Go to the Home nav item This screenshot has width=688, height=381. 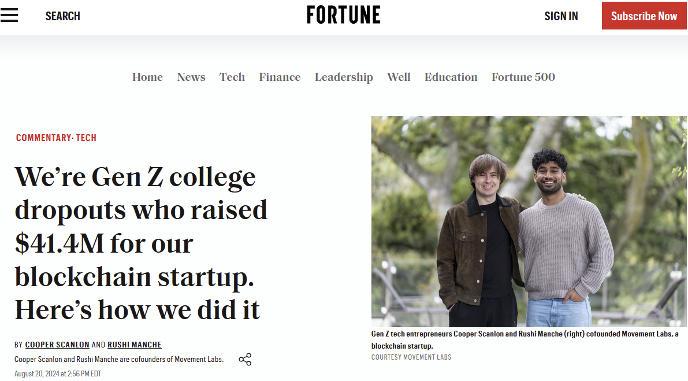[x=147, y=77]
